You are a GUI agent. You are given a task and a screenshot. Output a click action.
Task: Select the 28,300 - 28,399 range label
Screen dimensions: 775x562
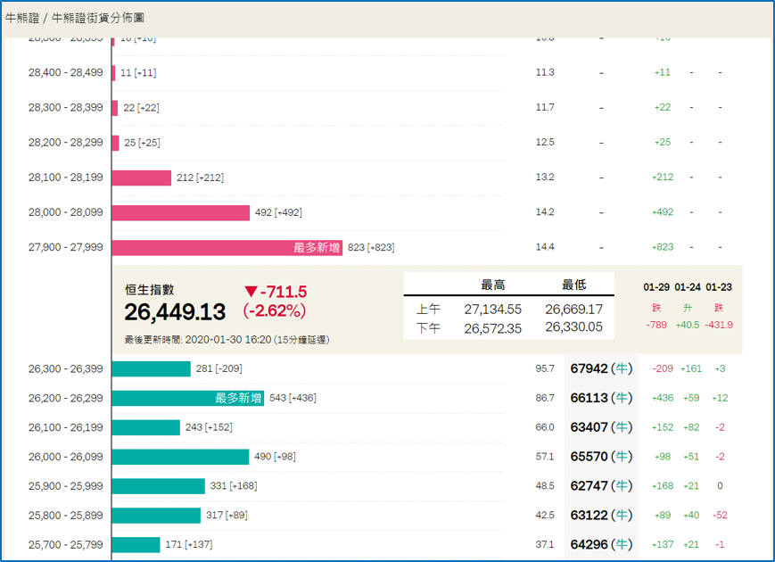[66, 108]
